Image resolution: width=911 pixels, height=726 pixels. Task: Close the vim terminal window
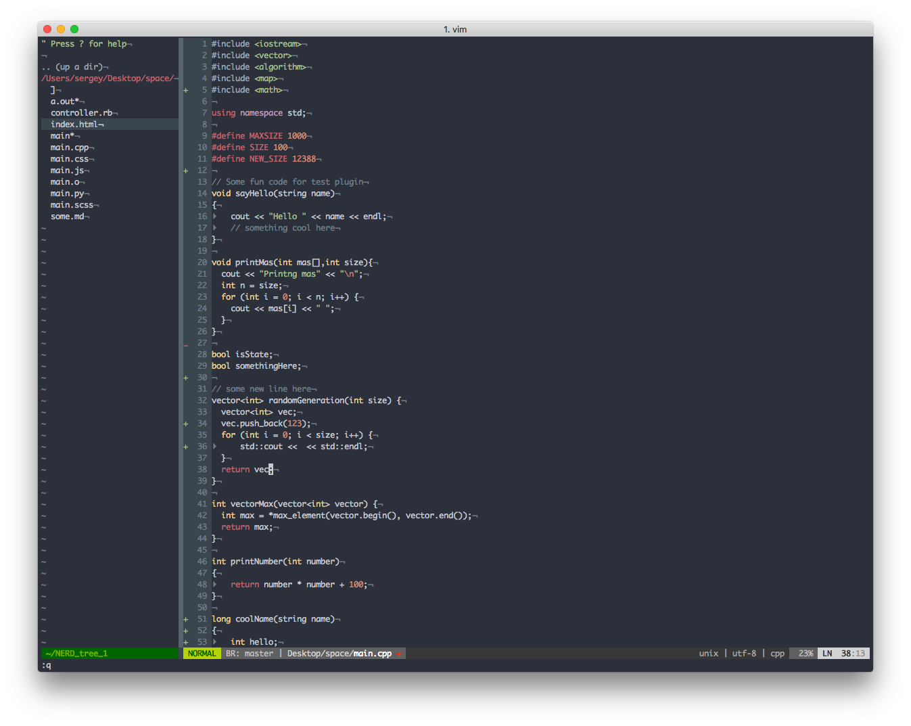pos(47,29)
